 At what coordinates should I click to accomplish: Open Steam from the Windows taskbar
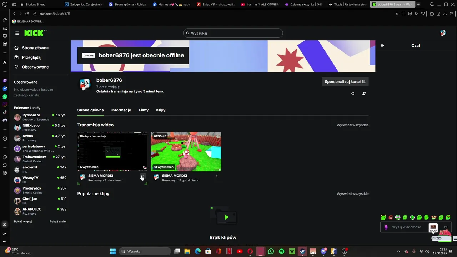point(302,251)
